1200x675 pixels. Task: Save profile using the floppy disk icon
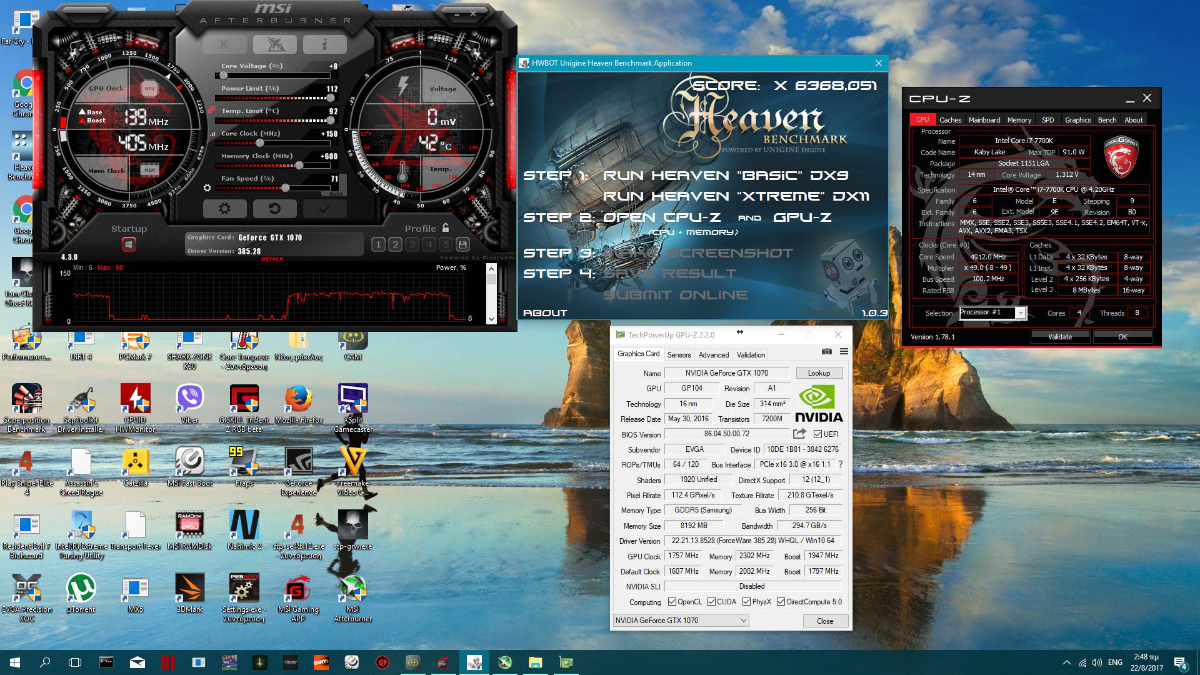pos(462,244)
